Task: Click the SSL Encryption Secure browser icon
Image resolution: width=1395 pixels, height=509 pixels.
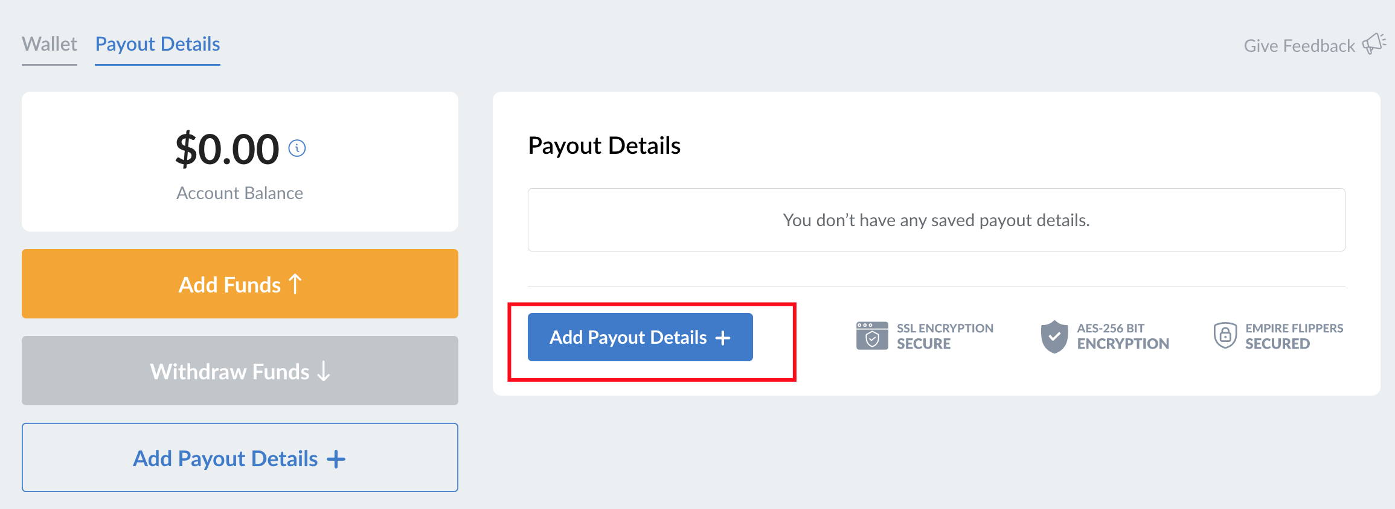Action: pyautogui.click(x=872, y=336)
